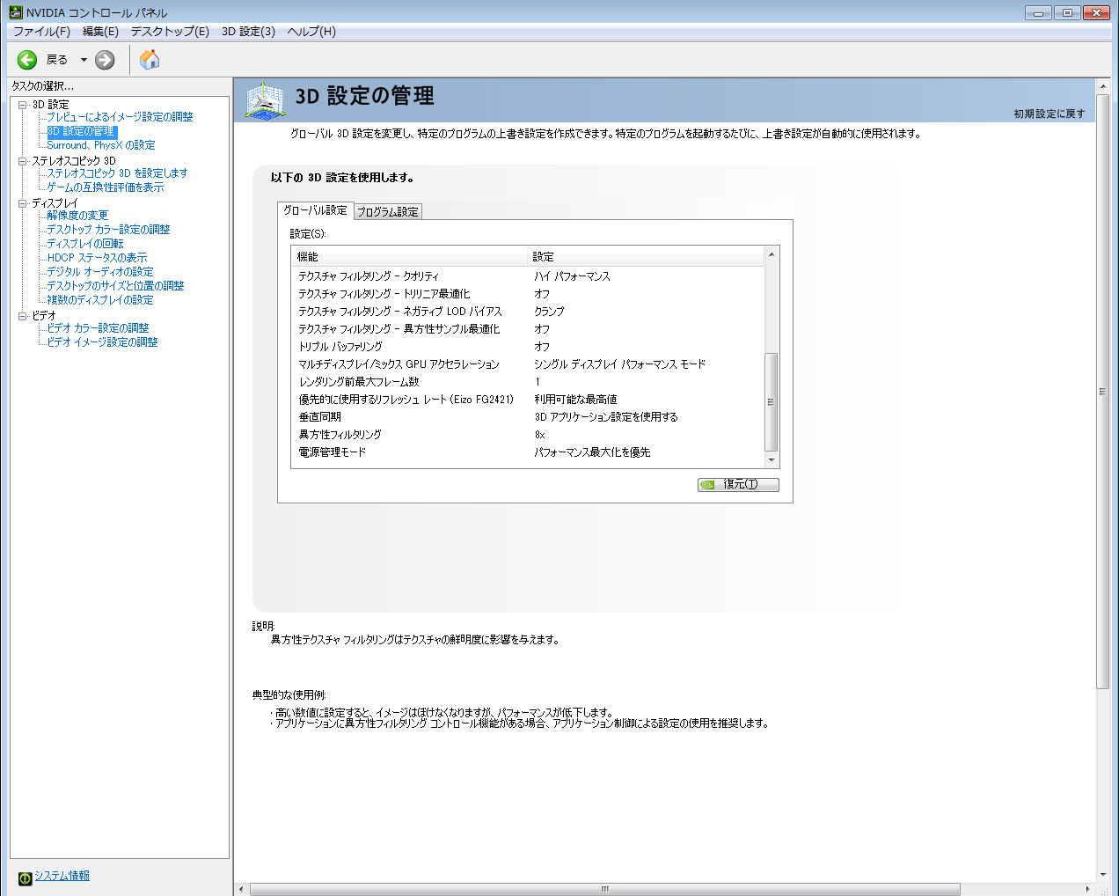Select テクスチャ フィルタリング - クオリティ row
The width and height of the screenshot is (1119, 896).
(x=528, y=276)
